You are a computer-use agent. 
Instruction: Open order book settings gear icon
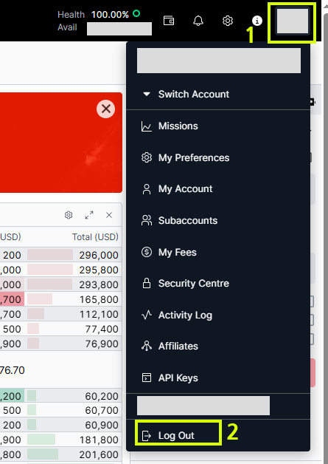point(69,215)
